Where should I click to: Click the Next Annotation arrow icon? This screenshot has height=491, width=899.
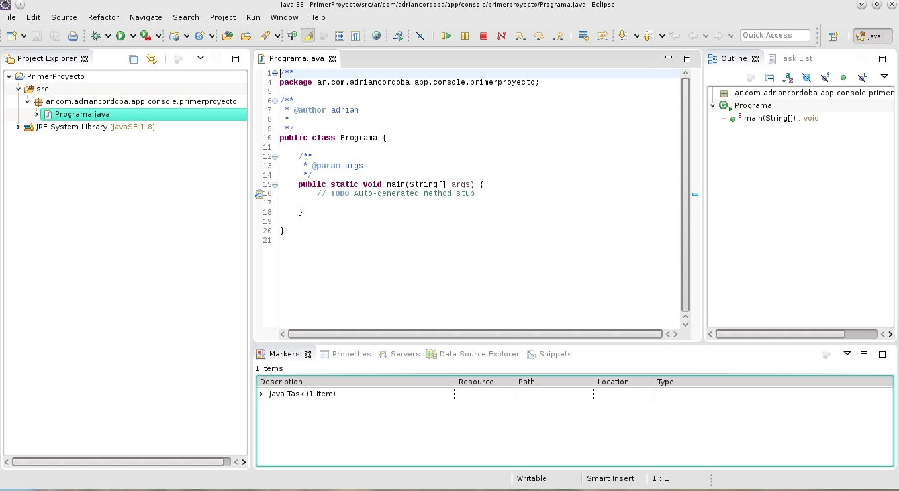tap(623, 36)
